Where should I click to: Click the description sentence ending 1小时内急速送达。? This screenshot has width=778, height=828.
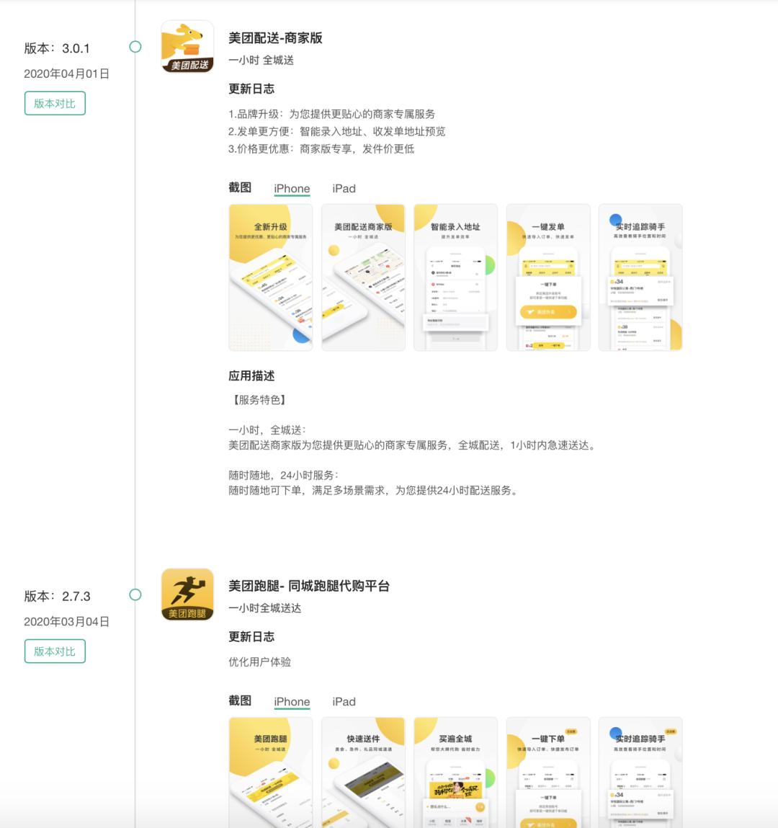coord(413,445)
